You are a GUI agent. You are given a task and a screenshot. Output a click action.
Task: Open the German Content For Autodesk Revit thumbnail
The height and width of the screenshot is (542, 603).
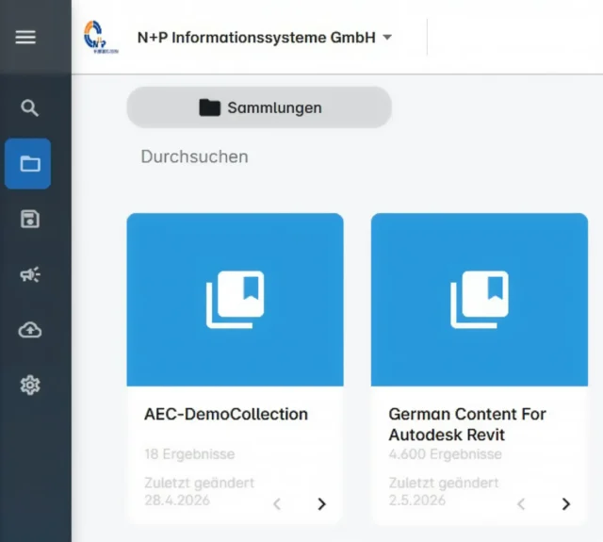click(480, 300)
